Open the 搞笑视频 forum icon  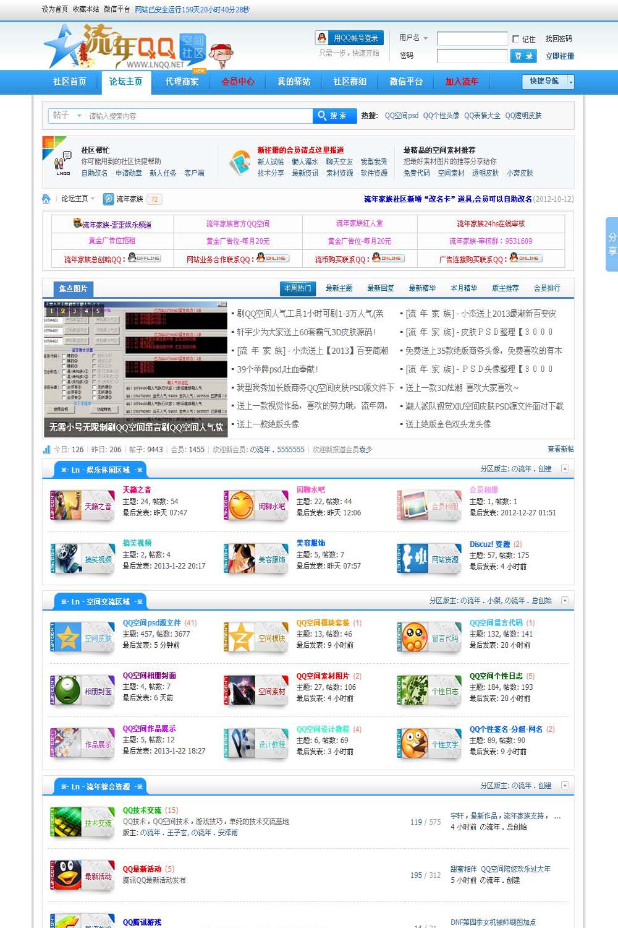point(82,559)
